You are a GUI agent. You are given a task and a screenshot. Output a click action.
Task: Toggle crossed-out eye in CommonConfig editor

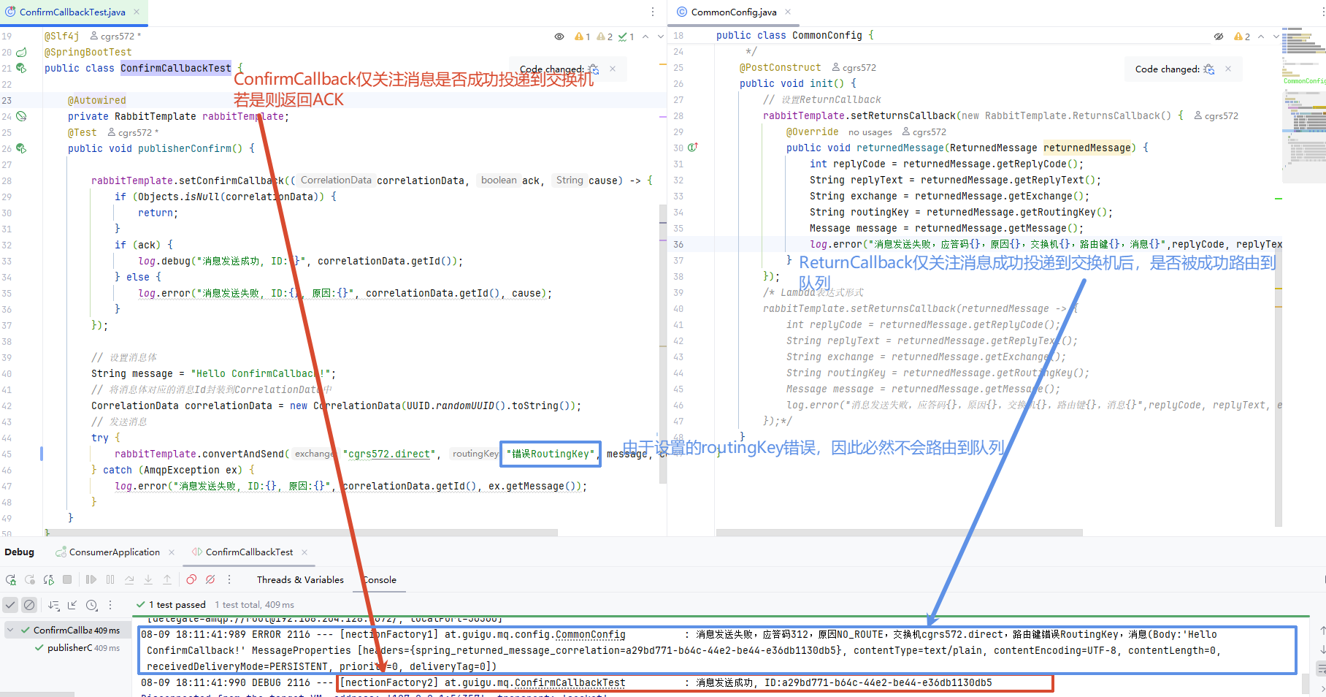click(1219, 36)
